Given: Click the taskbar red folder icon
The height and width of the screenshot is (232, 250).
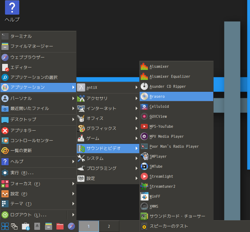Looking at the screenshot, I should (60, 226).
